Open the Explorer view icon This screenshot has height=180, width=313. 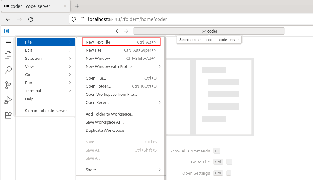pyautogui.click(x=8, y=55)
